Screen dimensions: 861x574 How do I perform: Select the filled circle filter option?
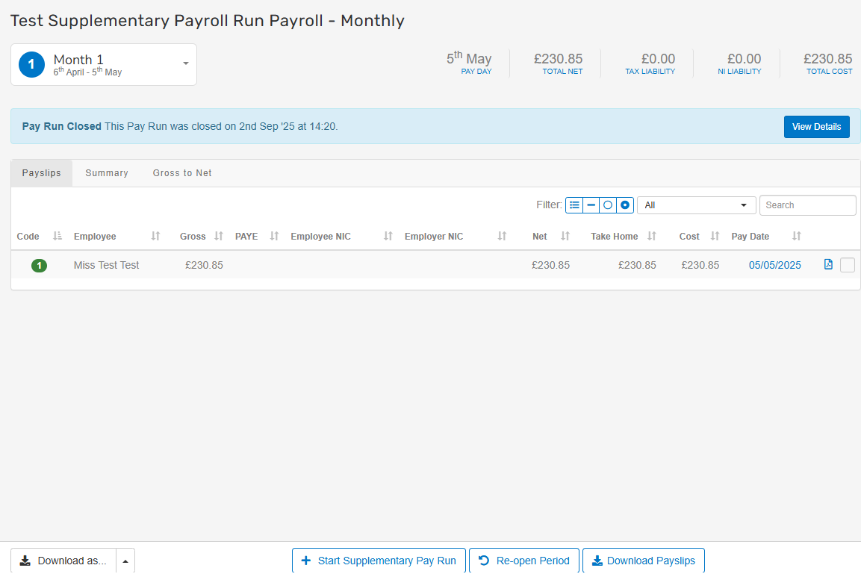(x=625, y=205)
